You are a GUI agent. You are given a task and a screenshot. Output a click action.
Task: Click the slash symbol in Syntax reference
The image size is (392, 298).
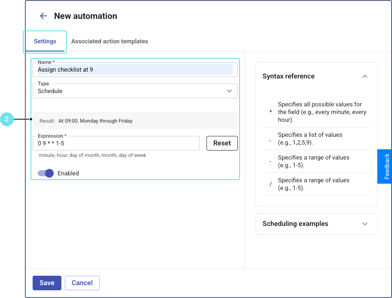tap(270, 184)
